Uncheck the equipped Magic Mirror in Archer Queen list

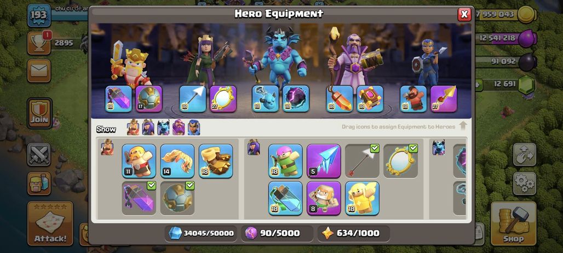[x=401, y=161]
